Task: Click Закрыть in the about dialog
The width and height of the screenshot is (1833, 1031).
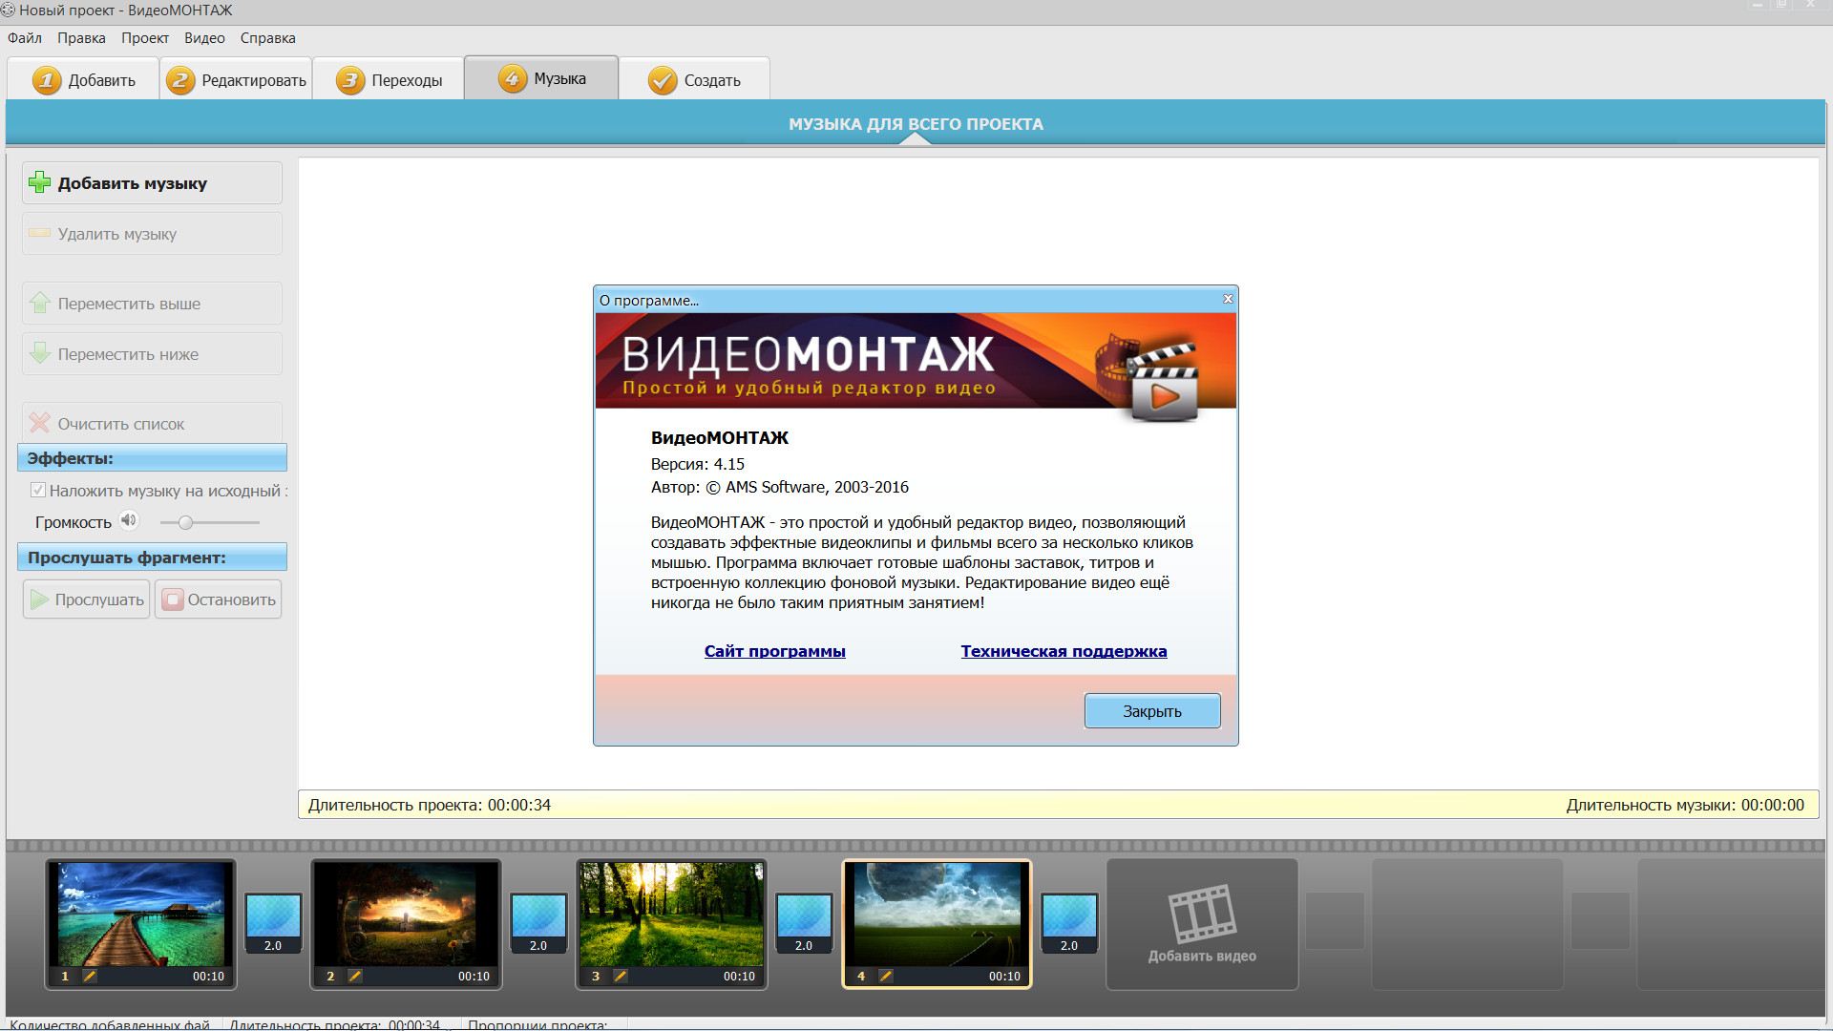Action: click(1152, 711)
